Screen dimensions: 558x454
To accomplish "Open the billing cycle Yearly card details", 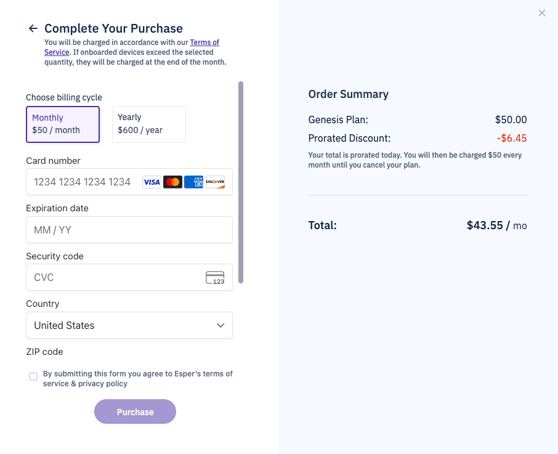I will point(148,124).
